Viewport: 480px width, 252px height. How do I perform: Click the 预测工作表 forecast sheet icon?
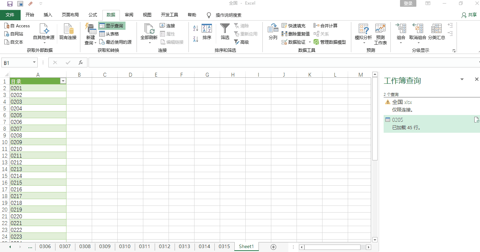point(380,30)
